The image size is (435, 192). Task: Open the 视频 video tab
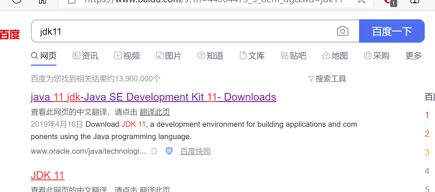coord(127,56)
